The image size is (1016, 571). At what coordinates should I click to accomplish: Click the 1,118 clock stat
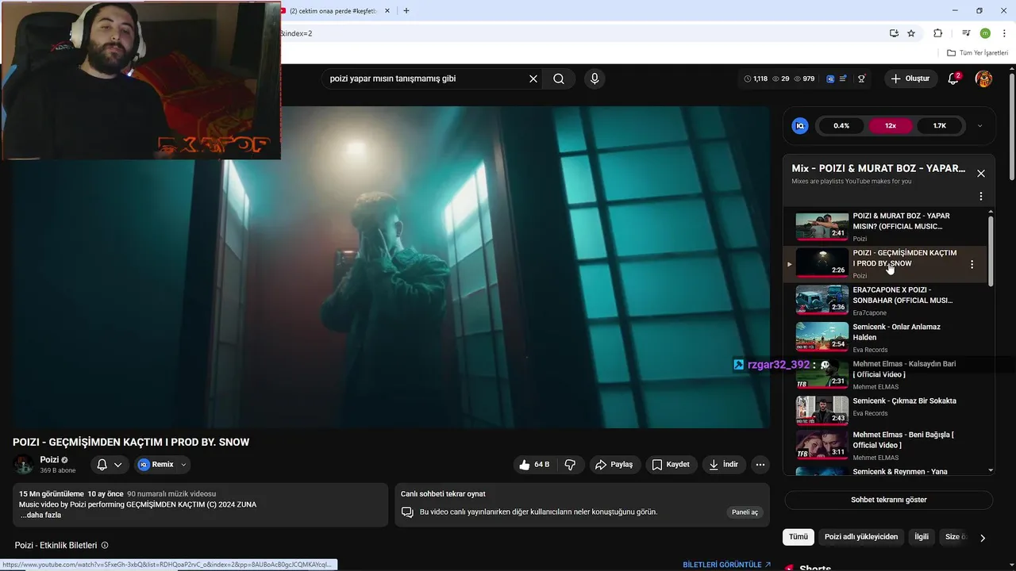coord(756,79)
